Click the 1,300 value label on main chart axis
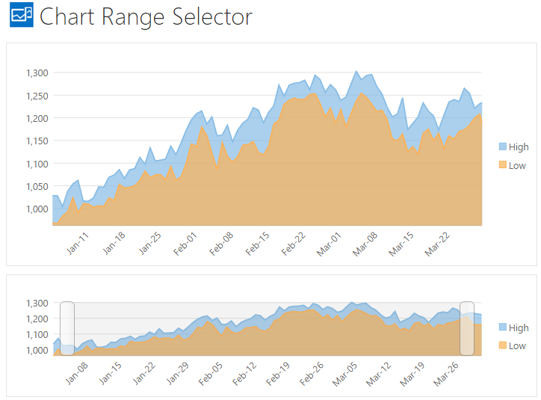Screen dimensions: 541x400 point(37,73)
